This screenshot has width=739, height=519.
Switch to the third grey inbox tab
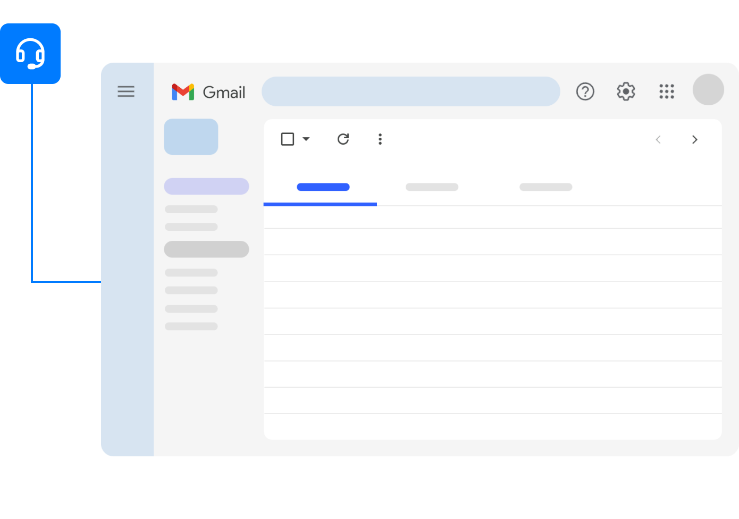coord(546,187)
